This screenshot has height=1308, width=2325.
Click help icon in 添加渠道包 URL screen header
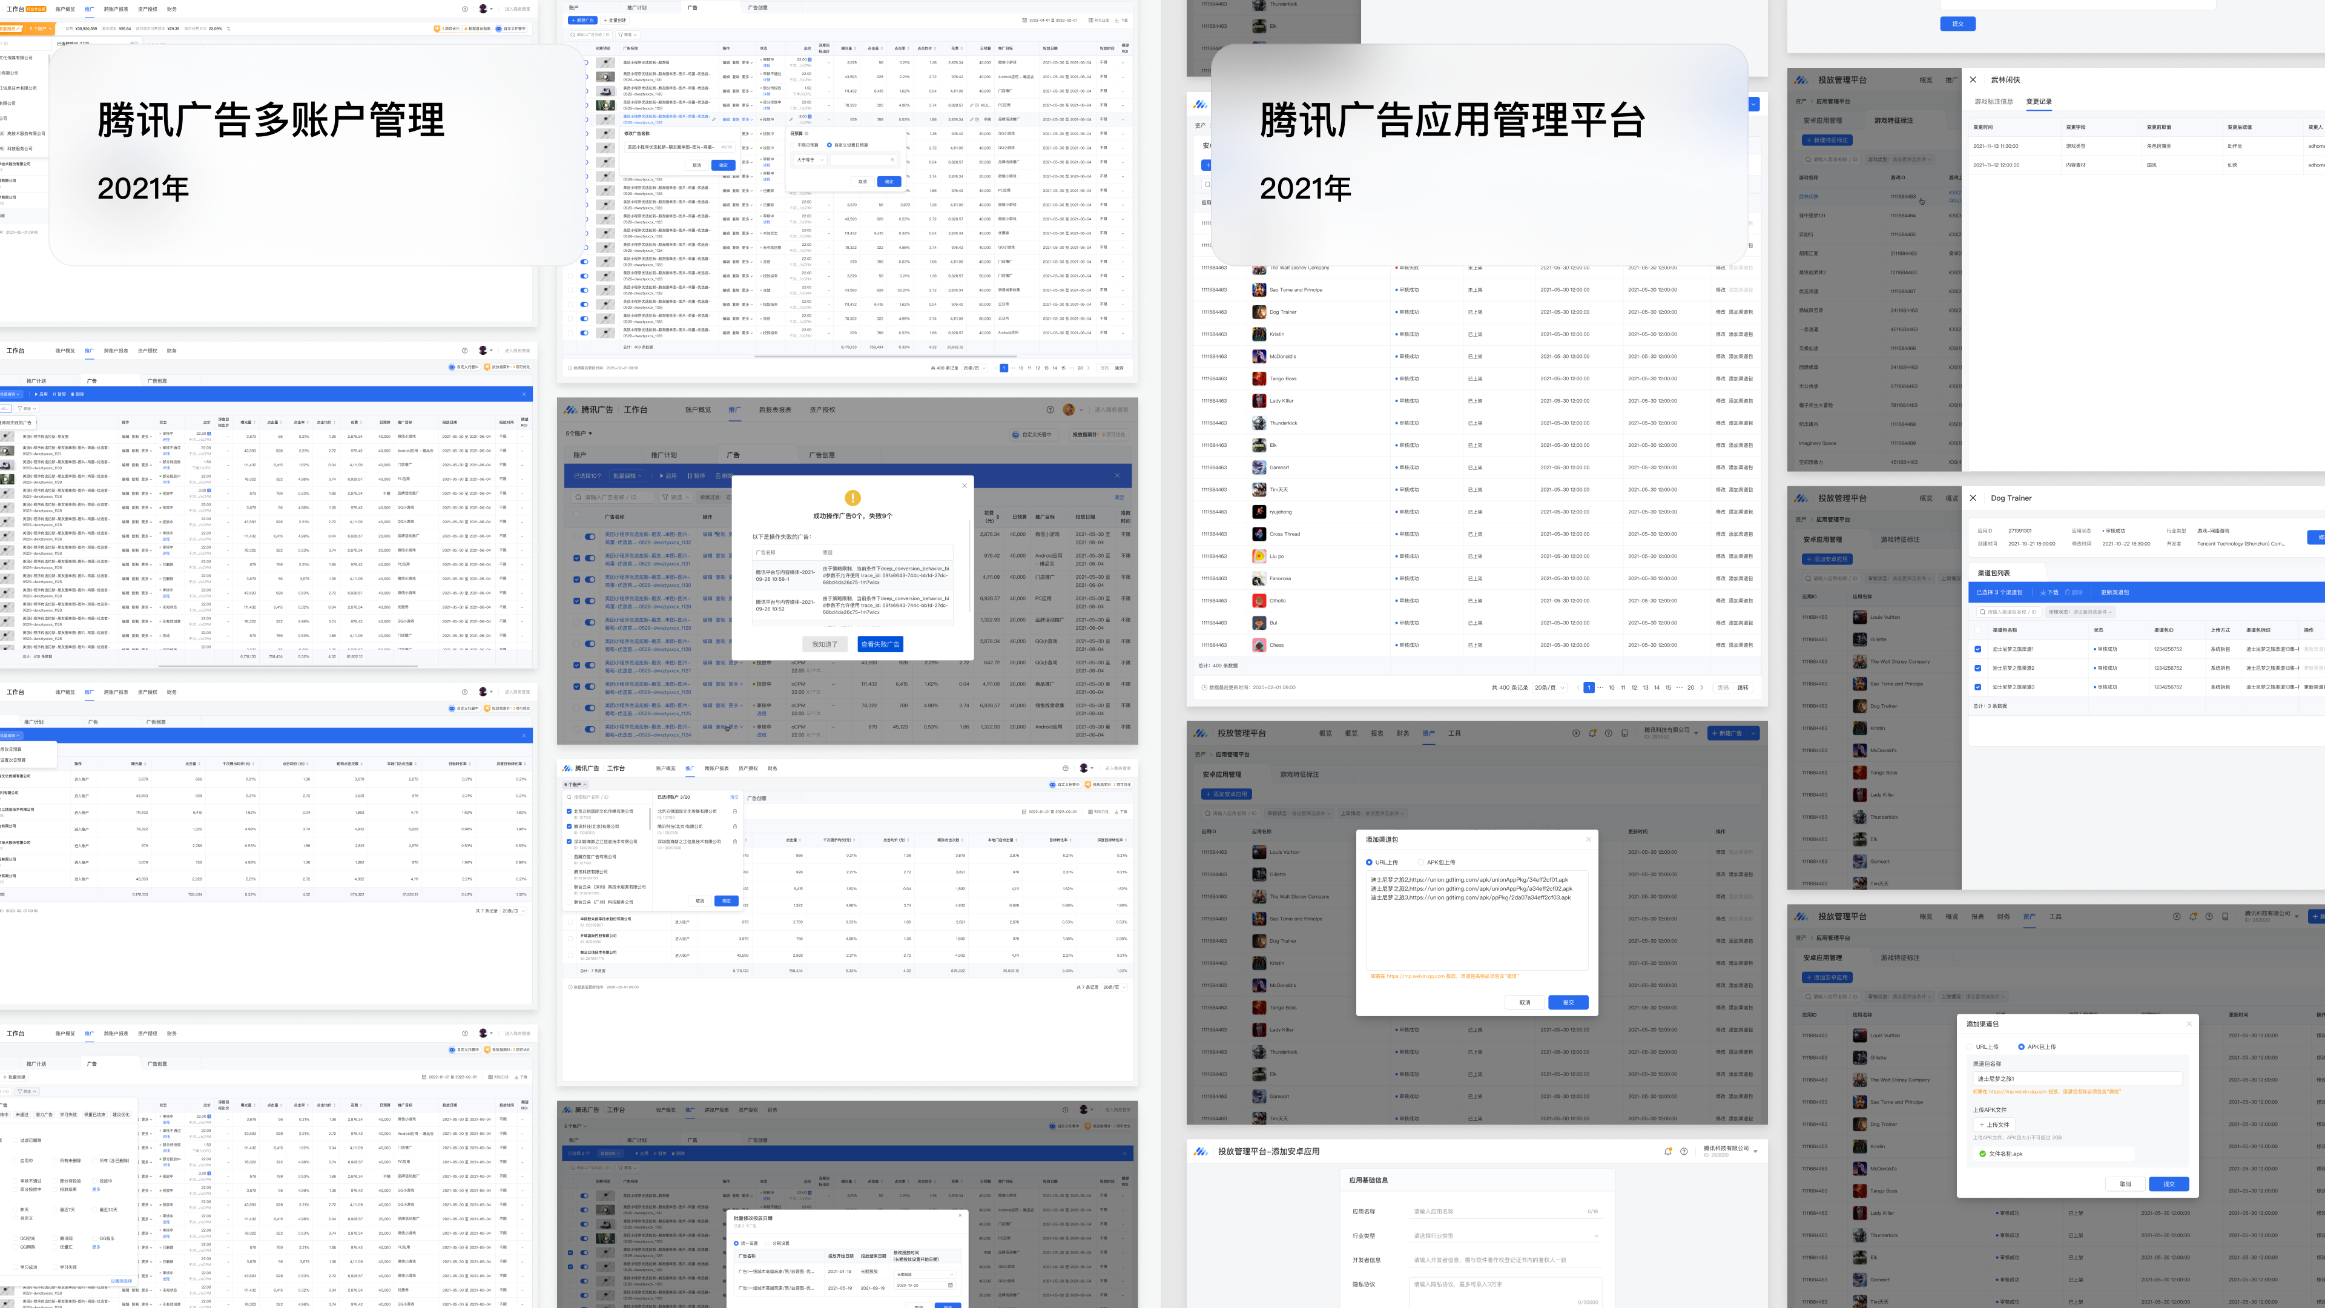click(x=1608, y=733)
